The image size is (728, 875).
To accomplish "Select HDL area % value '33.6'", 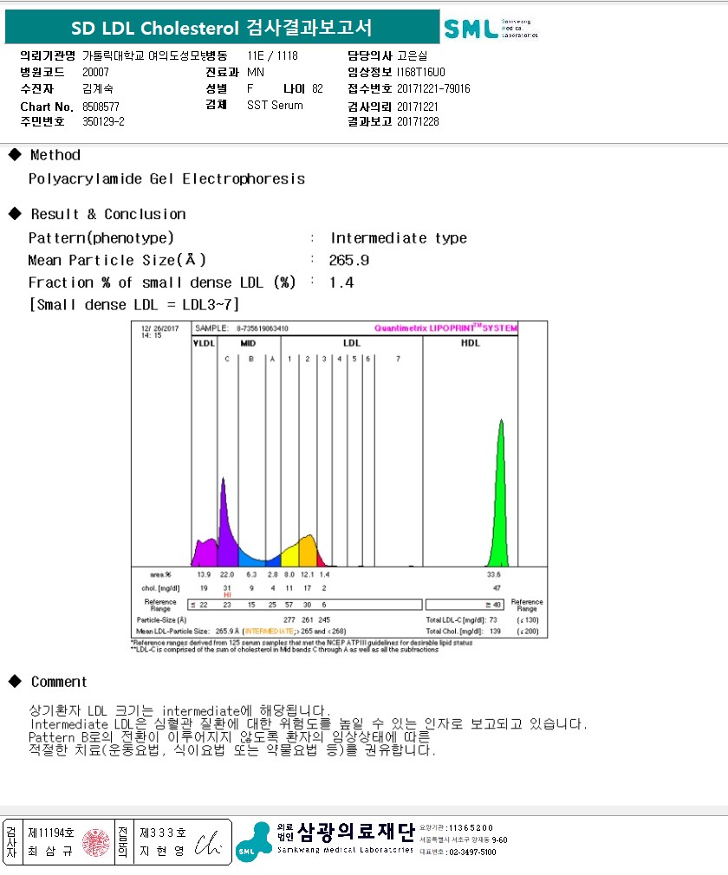I will pyautogui.click(x=493, y=574).
